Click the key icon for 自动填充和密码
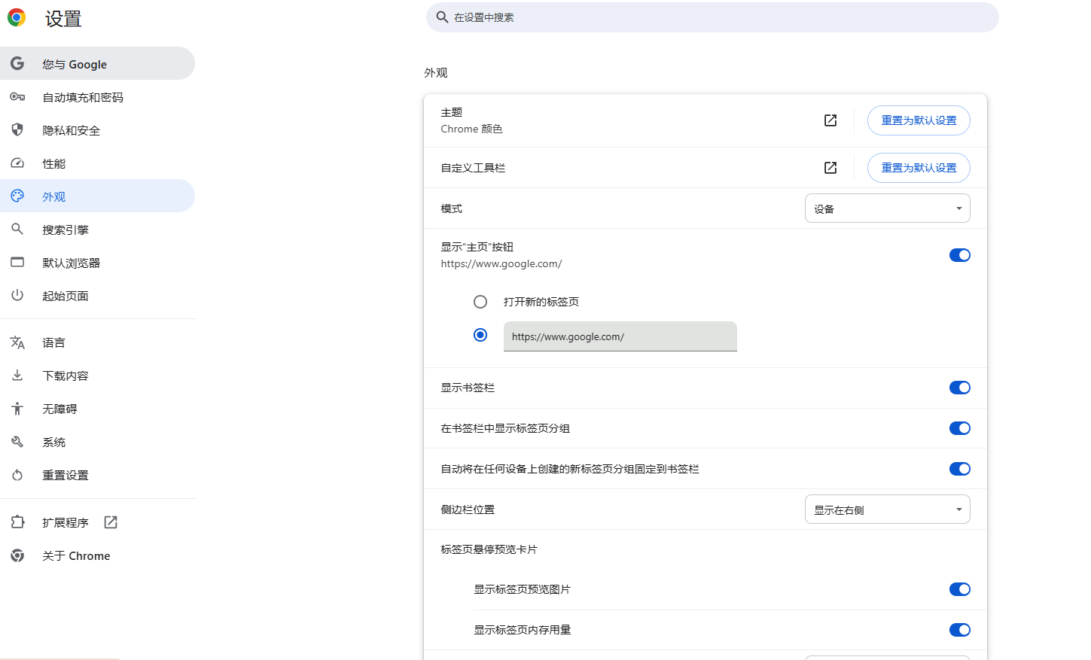1091x660 pixels. point(17,97)
